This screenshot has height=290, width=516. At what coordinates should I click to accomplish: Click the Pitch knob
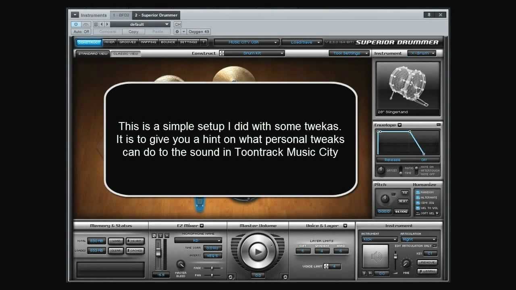(x=385, y=198)
